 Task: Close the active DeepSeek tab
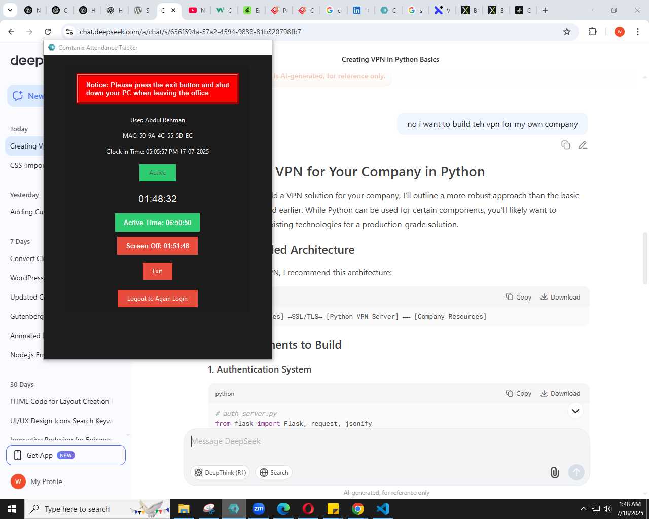click(173, 10)
